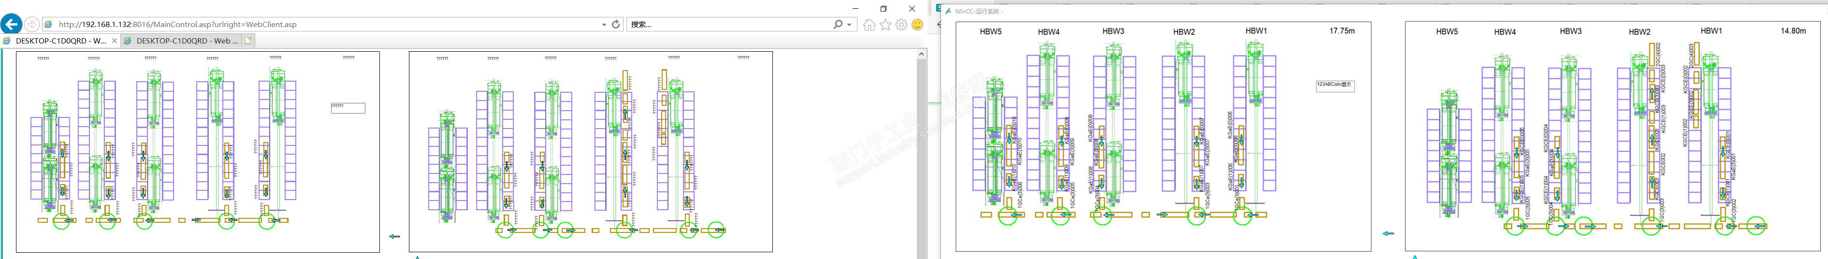Go back using the IE back arrow
This screenshot has height=259, width=1828.
pyautogui.click(x=11, y=24)
